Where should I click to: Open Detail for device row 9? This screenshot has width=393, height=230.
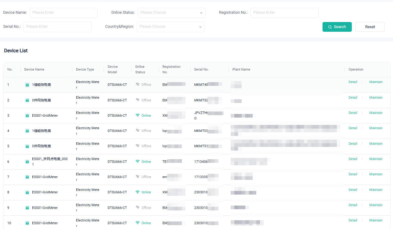(353, 205)
